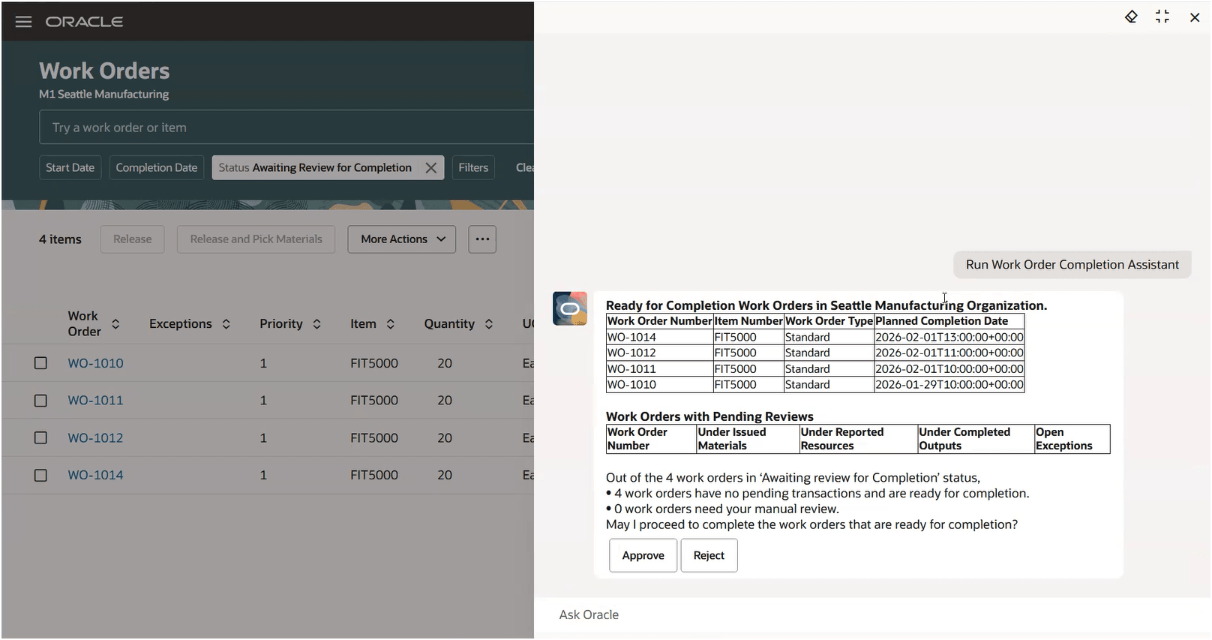This screenshot has height=640, width=1212.
Task: Approve completing the ready work orders
Action: point(643,556)
